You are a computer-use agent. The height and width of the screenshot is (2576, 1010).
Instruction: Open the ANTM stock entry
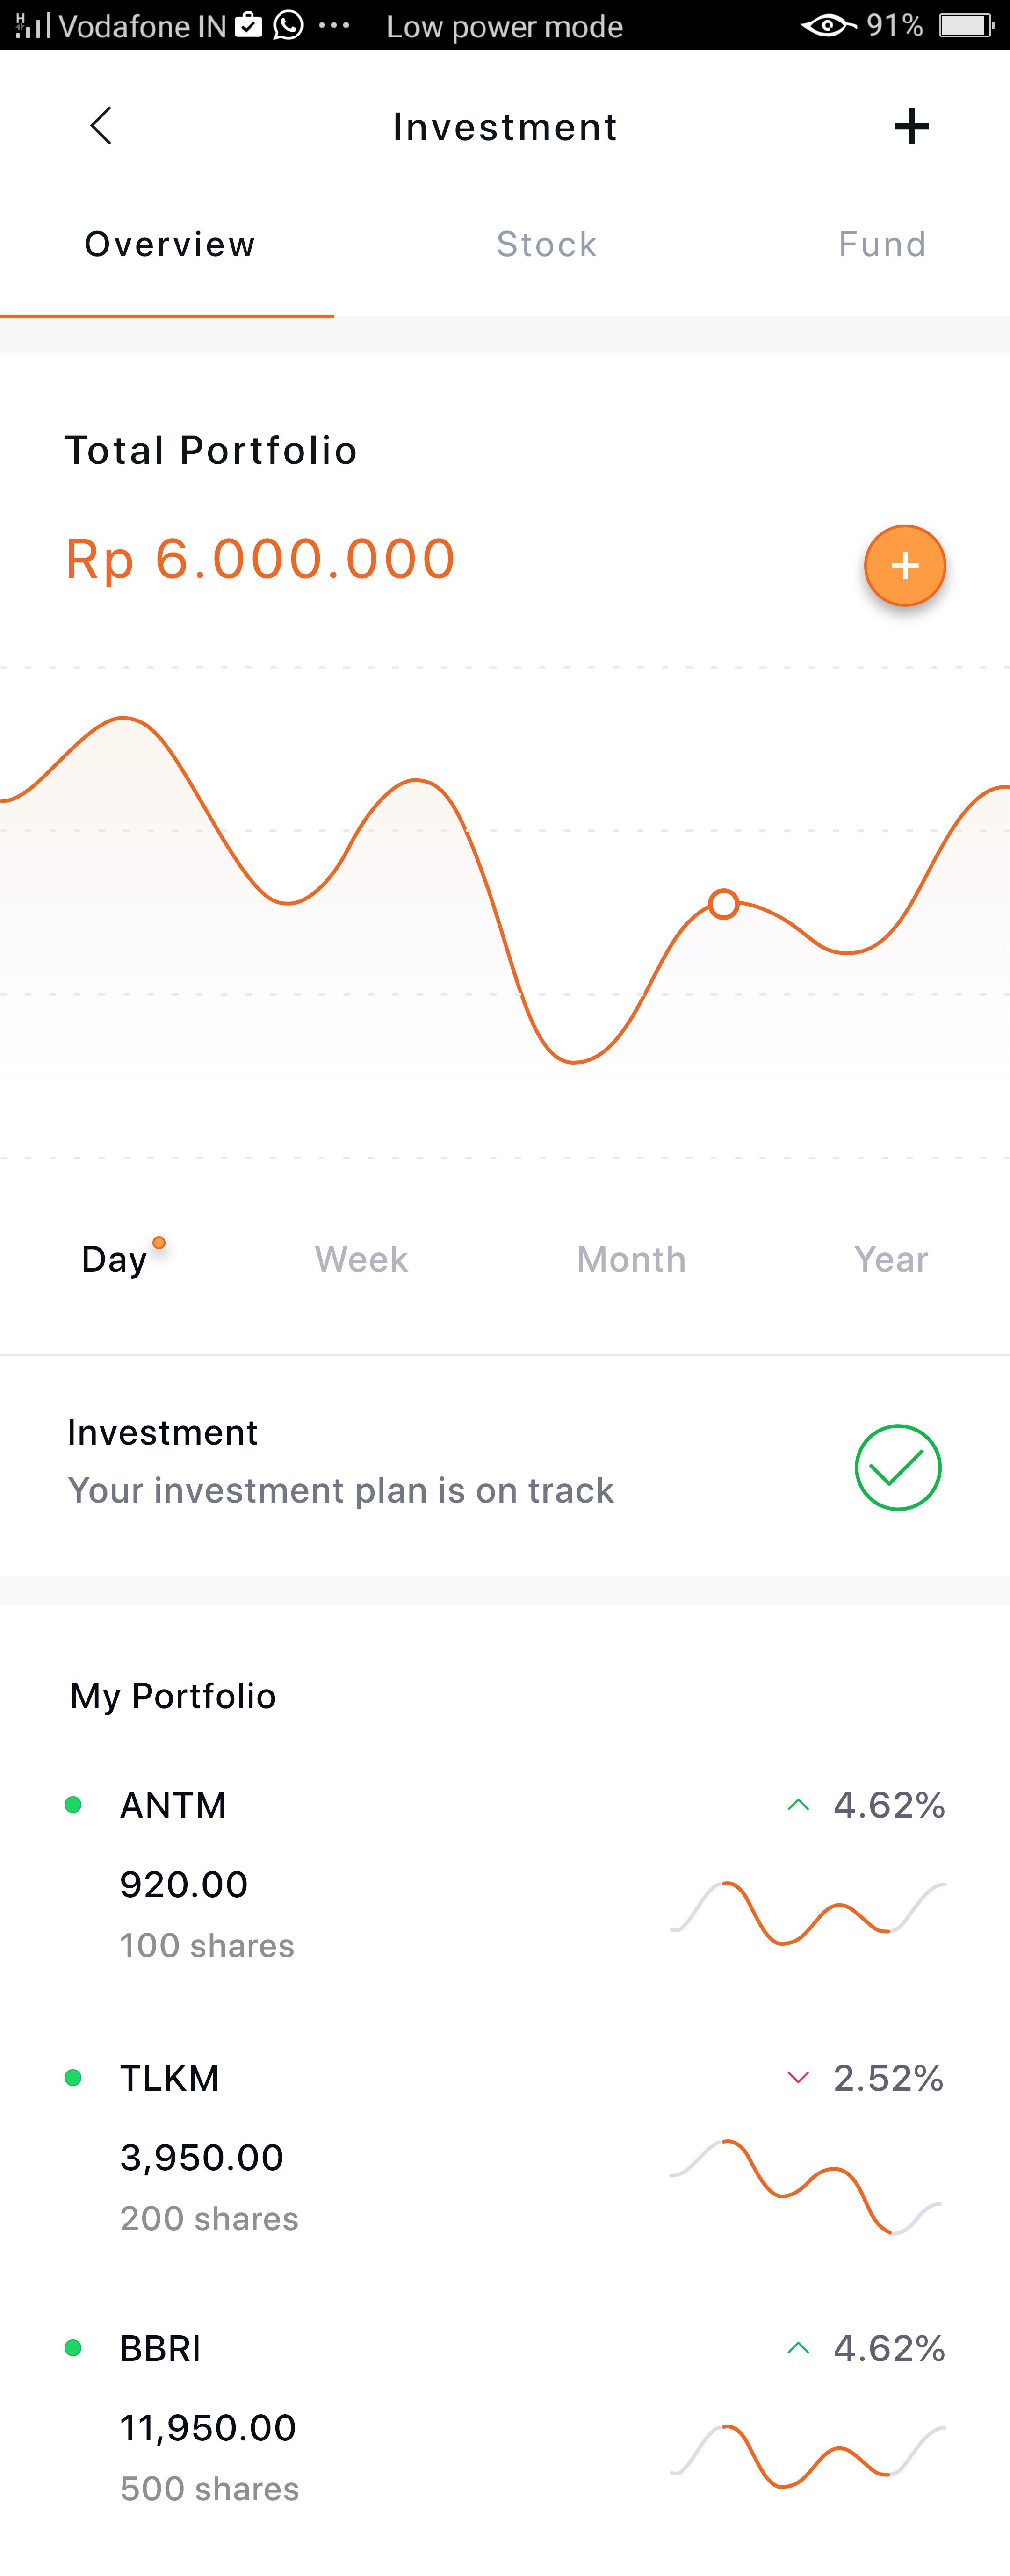pyautogui.click(x=174, y=1805)
